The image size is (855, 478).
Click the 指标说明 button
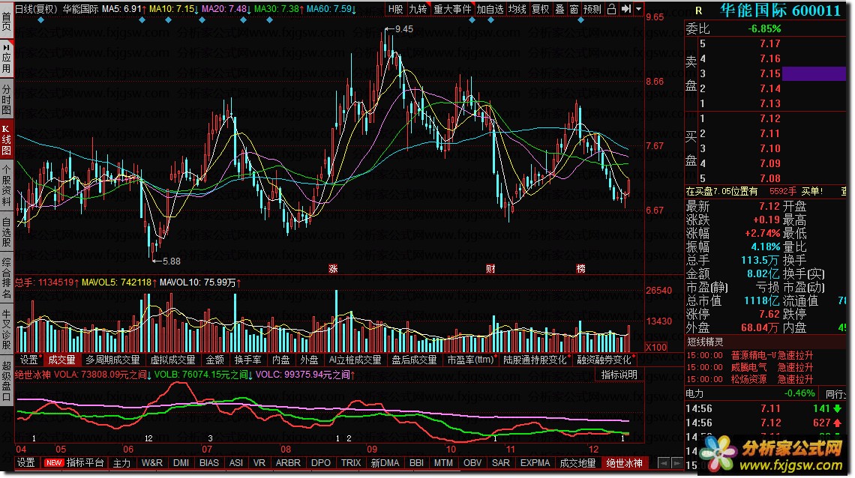[x=619, y=375]
